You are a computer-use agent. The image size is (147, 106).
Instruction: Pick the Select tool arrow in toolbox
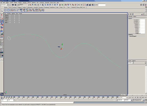(2, 15)
